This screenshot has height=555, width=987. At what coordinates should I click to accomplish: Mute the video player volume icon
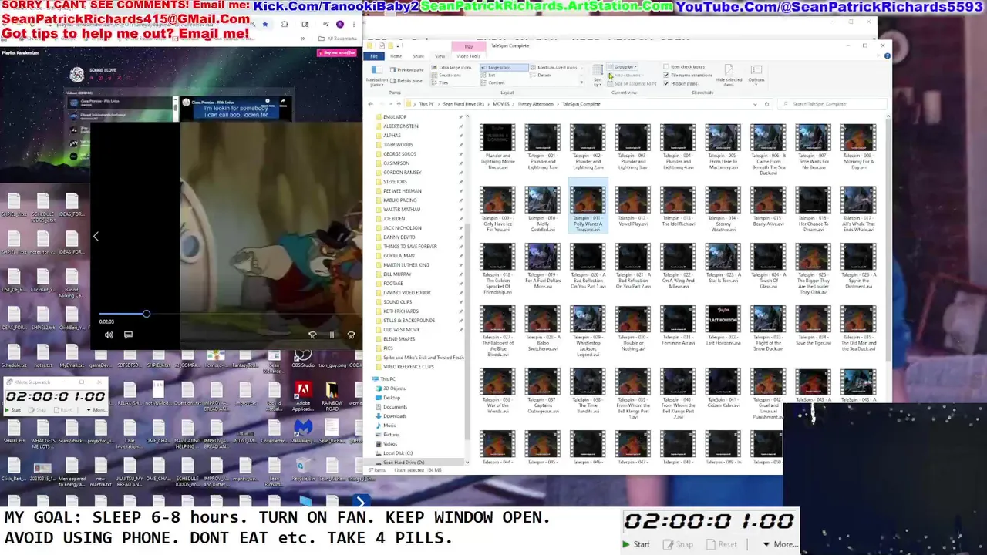point(109,335)
